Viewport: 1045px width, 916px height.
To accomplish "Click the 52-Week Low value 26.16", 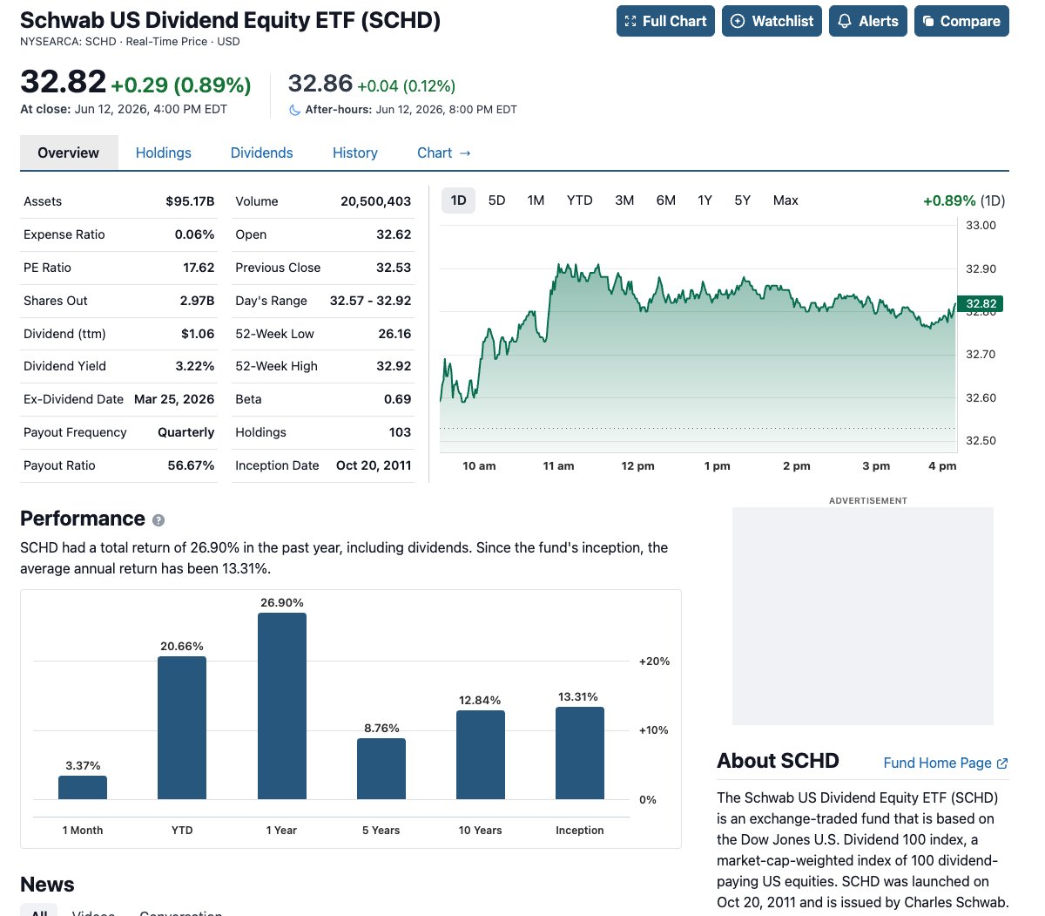I will tap(394, 334).
